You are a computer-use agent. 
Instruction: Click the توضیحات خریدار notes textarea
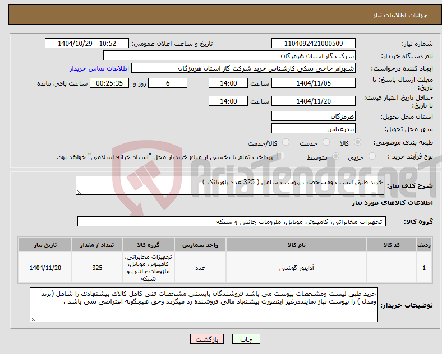(x=204, y=305)
